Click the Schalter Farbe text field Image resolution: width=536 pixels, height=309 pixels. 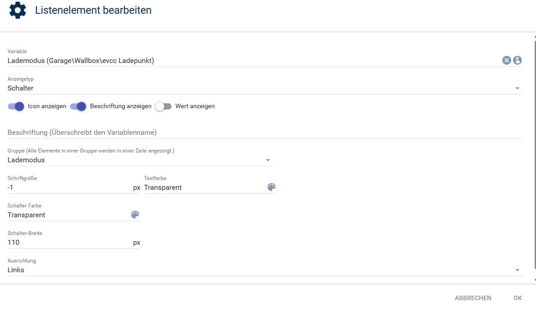tap(66, 215)
